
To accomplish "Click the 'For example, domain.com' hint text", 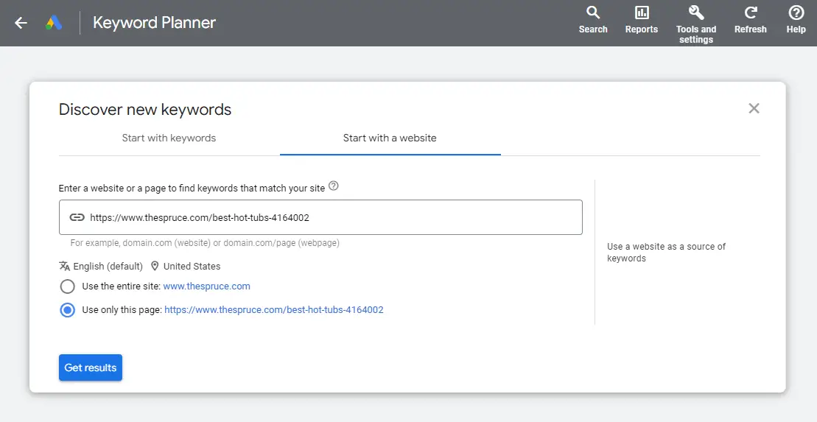I will point(205,243).
